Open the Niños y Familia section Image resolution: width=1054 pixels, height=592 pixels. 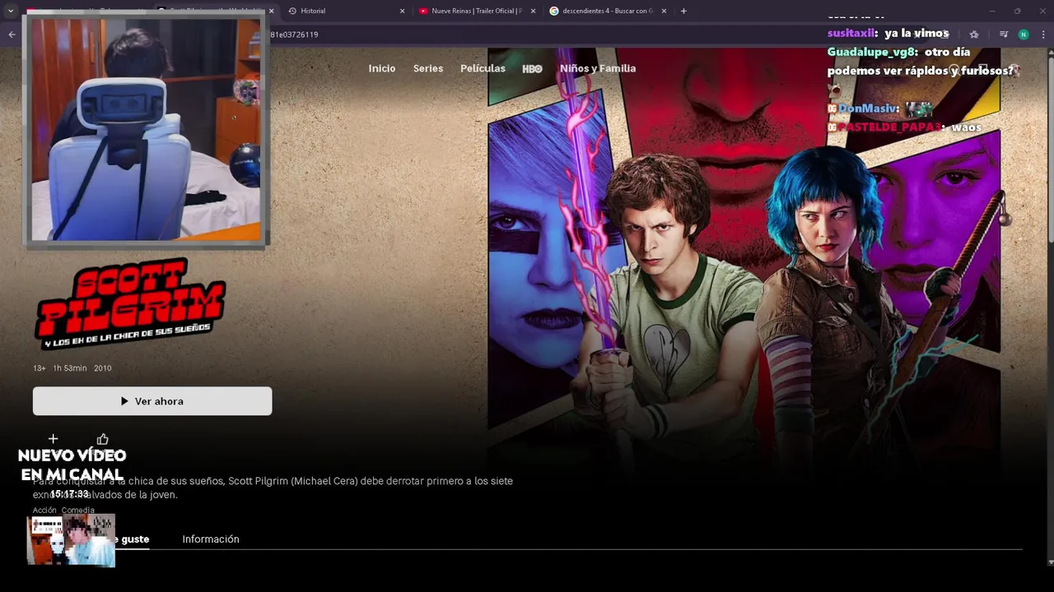[598, 68]
